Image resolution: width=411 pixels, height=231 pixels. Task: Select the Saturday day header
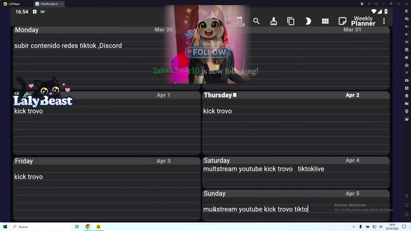point(217,160)
